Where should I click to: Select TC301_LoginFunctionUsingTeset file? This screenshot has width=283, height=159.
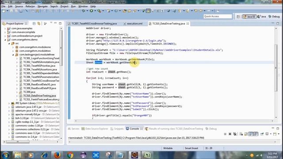pyautogui.click(x=41, y=58)
